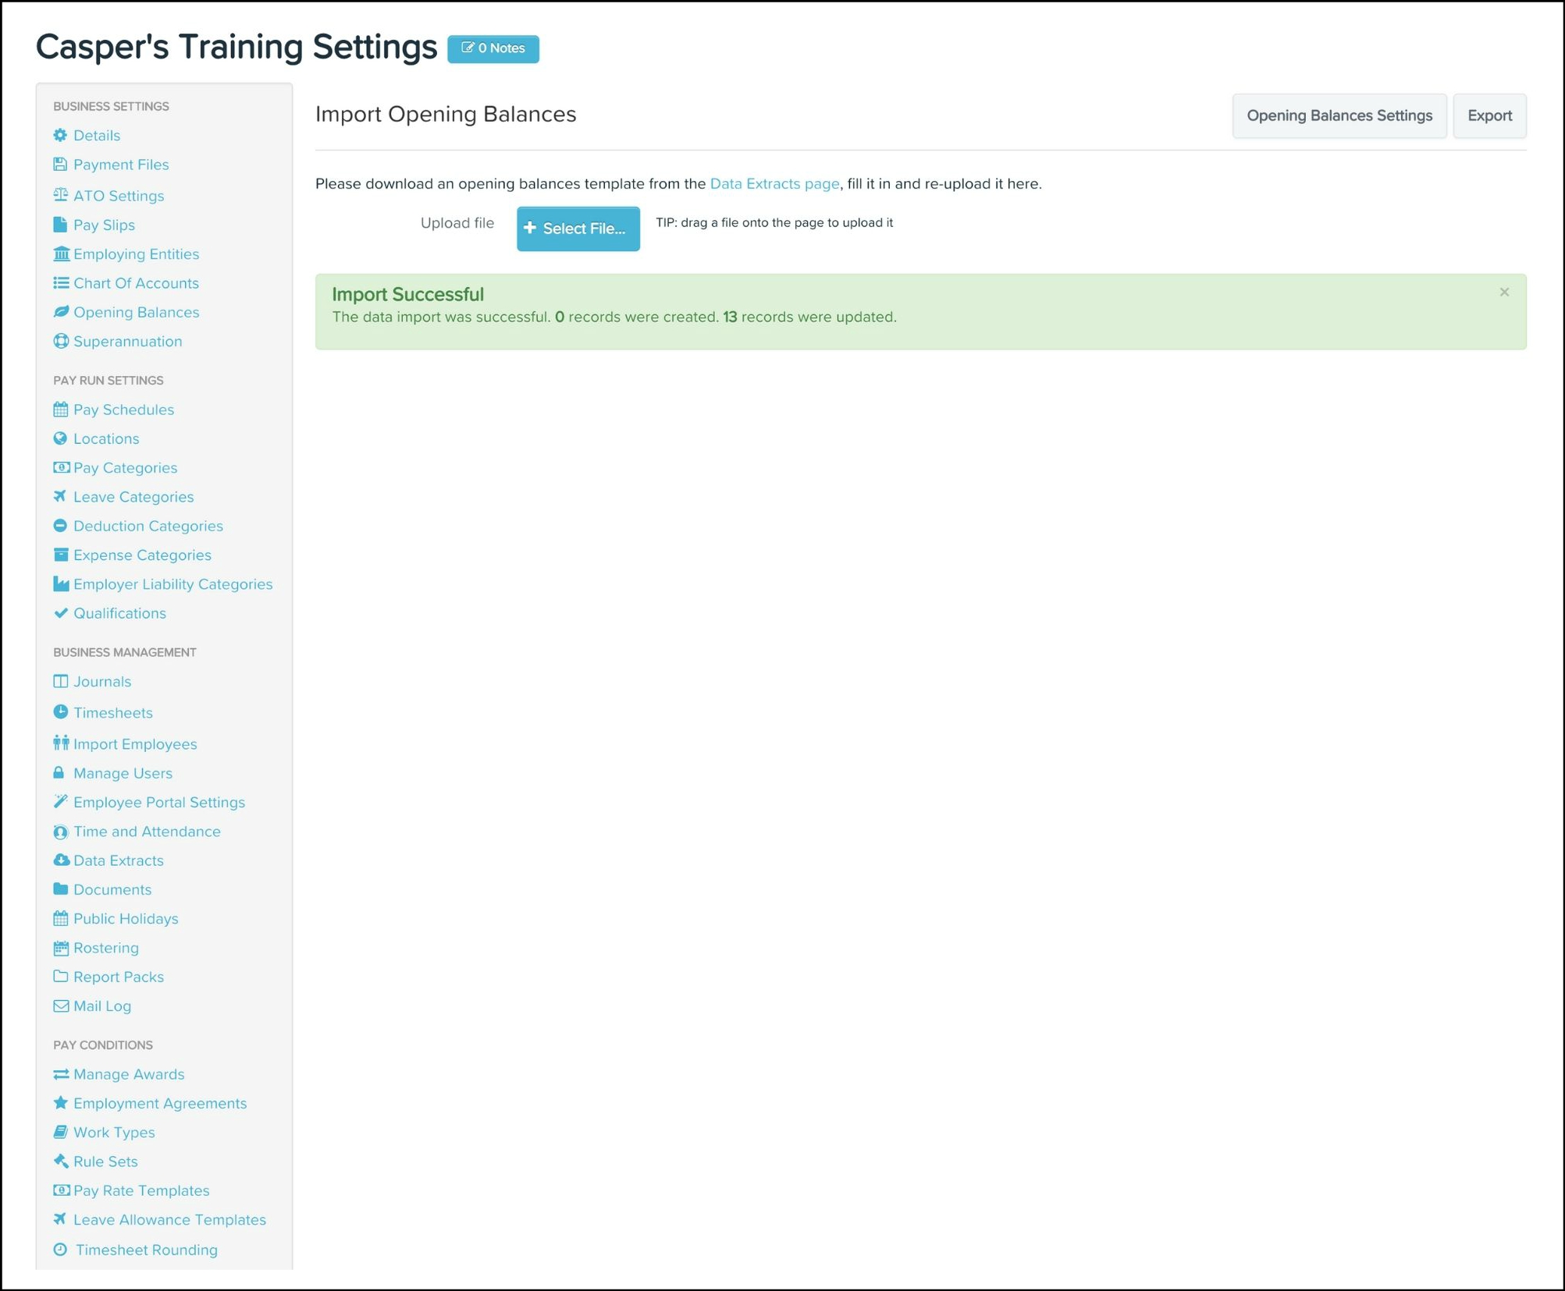The image size is (1565, 1291).
Task: Click the life ring icon for Superannuation
Action: pyautogui.click(x=60, y=341)
